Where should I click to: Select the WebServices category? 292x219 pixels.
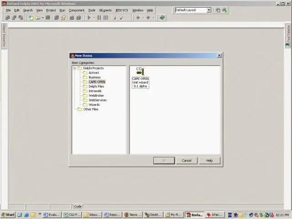[98, 100]
